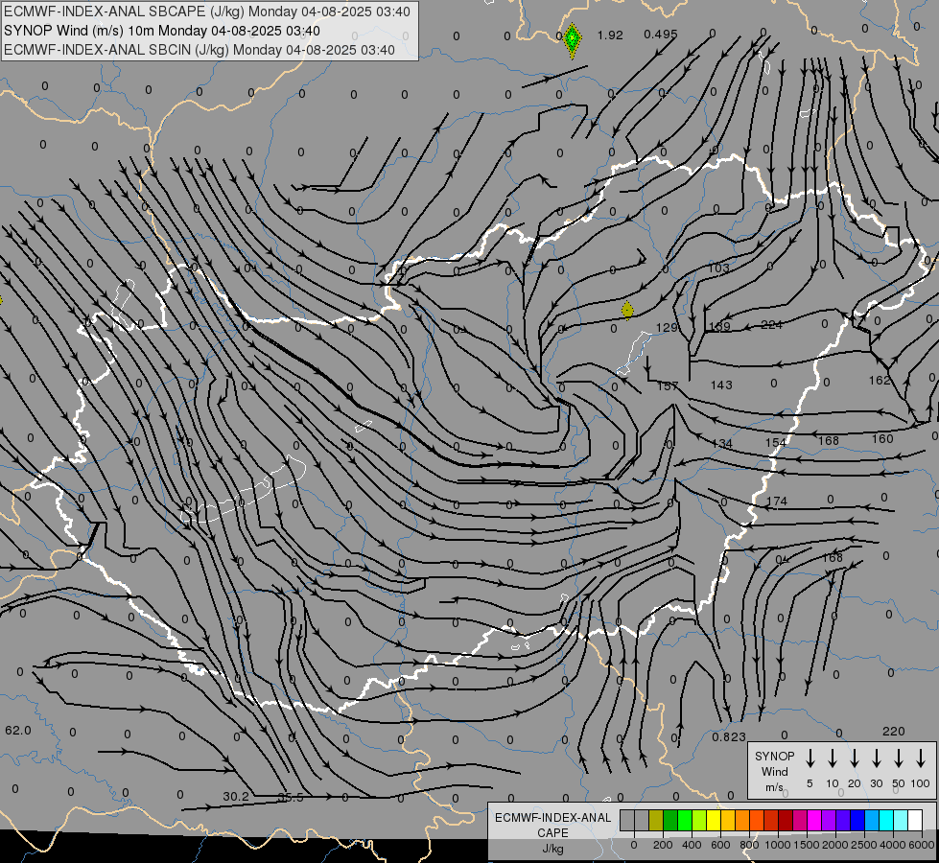Select the white swatch at 6000 J/kg
Image resolution: width=939 pixels, height=863 pixels.
[x=914, y=820]
